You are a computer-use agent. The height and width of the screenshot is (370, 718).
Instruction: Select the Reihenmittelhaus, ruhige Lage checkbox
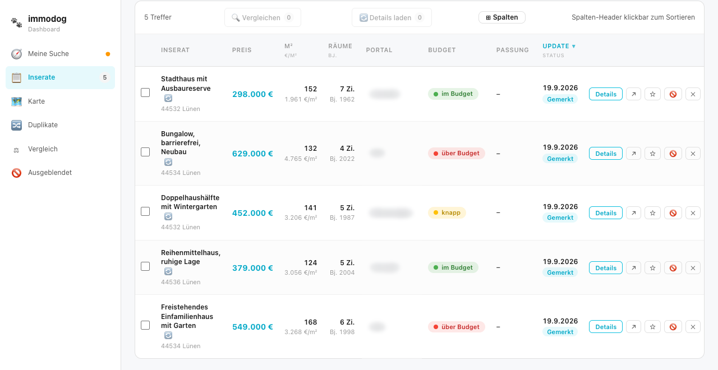point(145,266)
